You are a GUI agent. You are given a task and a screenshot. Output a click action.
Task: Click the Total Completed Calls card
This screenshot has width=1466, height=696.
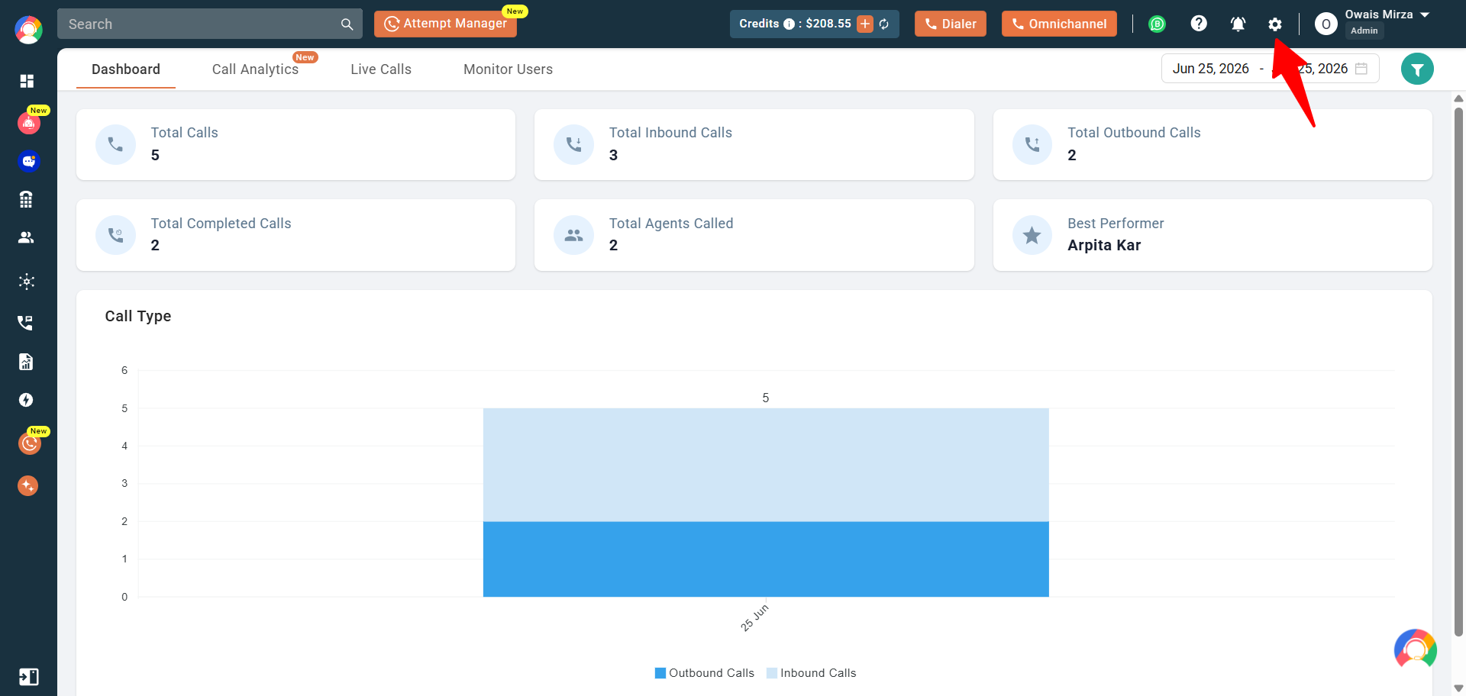tap(295, 235)
